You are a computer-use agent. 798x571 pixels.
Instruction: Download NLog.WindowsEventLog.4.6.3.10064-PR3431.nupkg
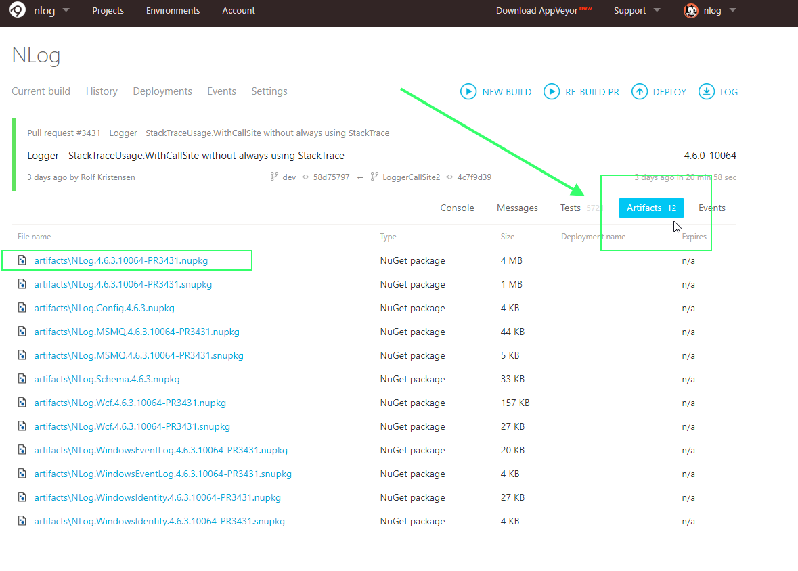(x=161, y=449)
